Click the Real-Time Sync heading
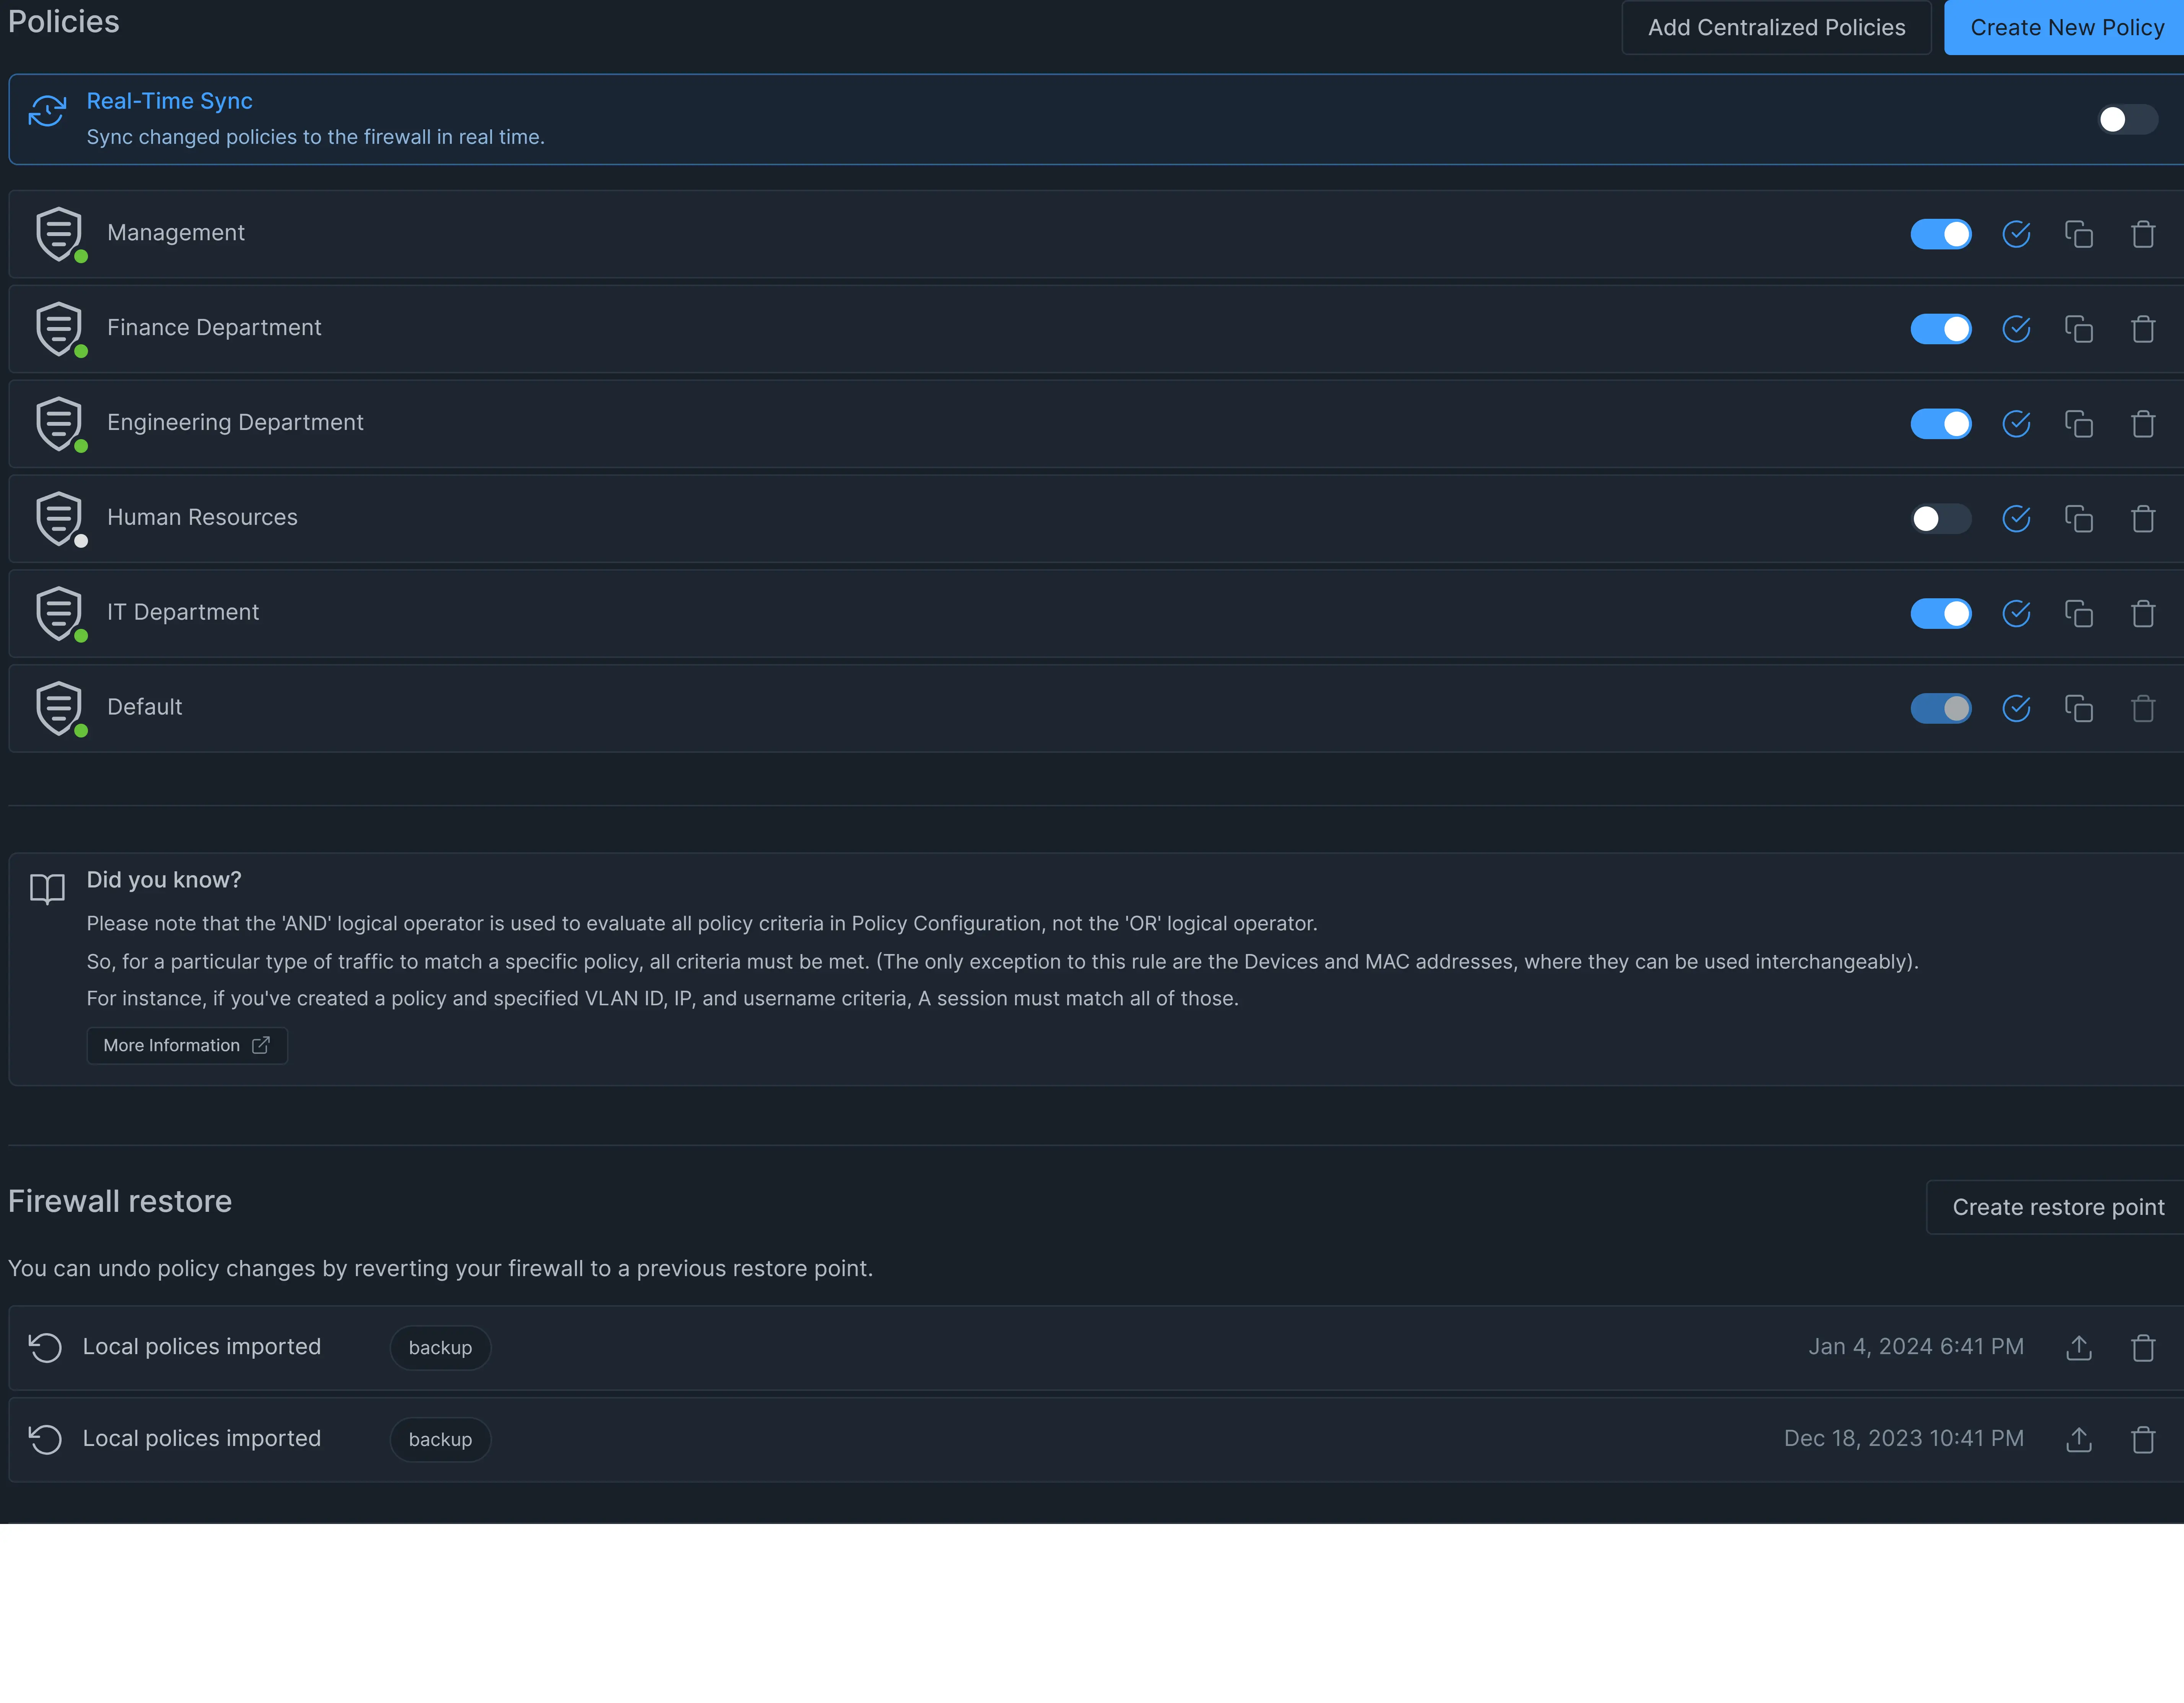 pos(169,101)
